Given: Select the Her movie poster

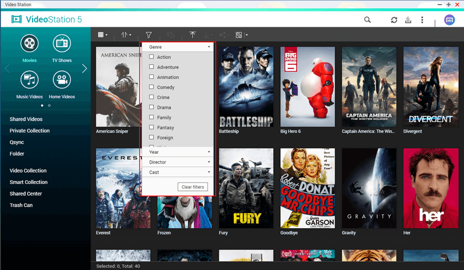Looking at the screenshot, I should click(431, 188).
